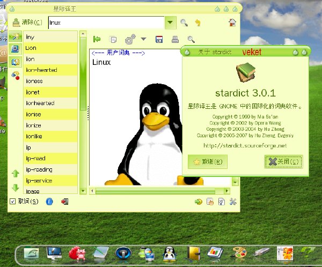The image size is (322, 267).
Task: Click the word list vertical scrollbar thumb
Action: [x=83, y=73]
